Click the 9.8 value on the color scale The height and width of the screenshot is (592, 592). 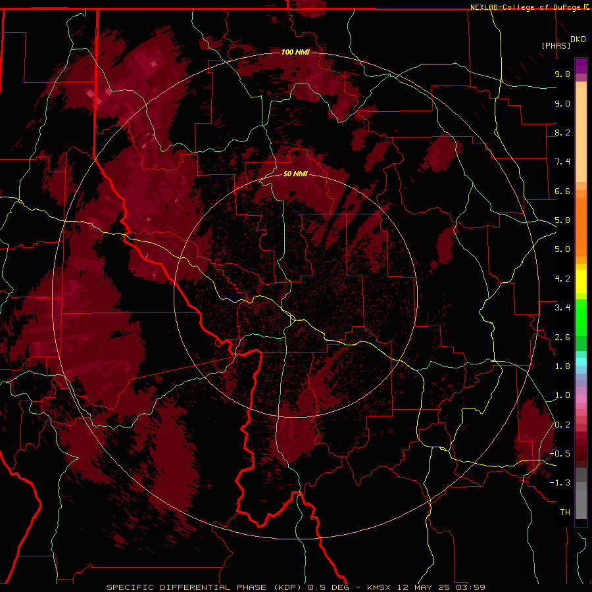point(562,74)
